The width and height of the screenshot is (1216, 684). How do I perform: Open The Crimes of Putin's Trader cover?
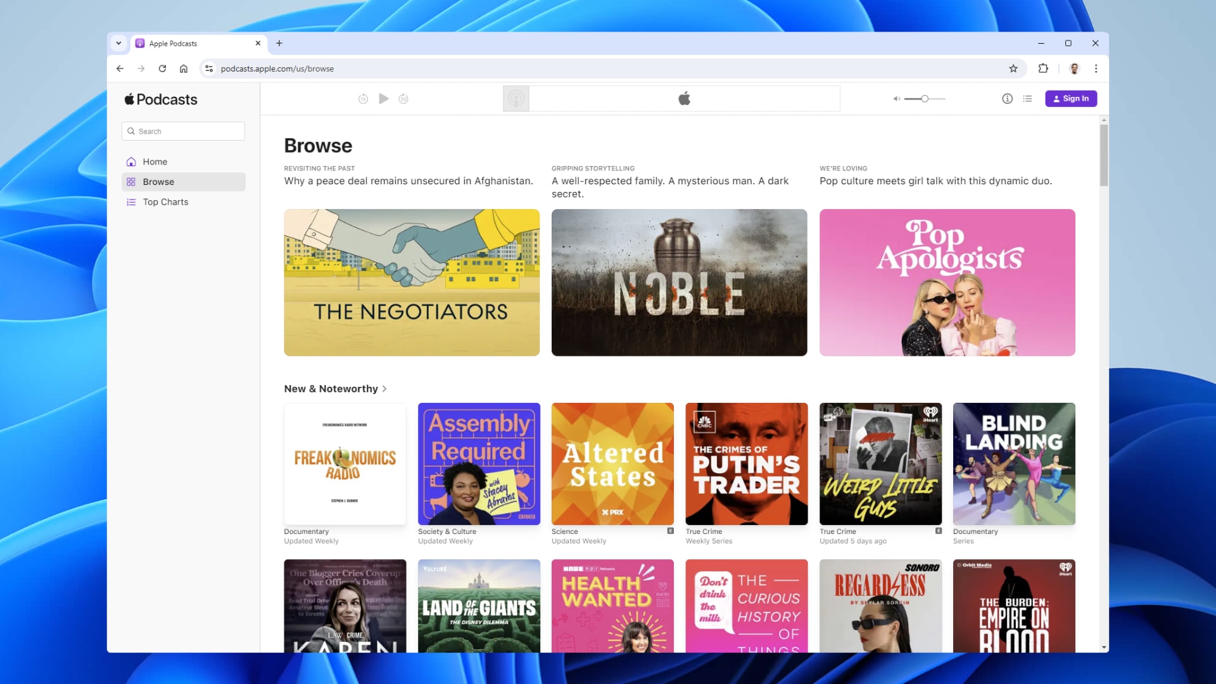point(746,464)
